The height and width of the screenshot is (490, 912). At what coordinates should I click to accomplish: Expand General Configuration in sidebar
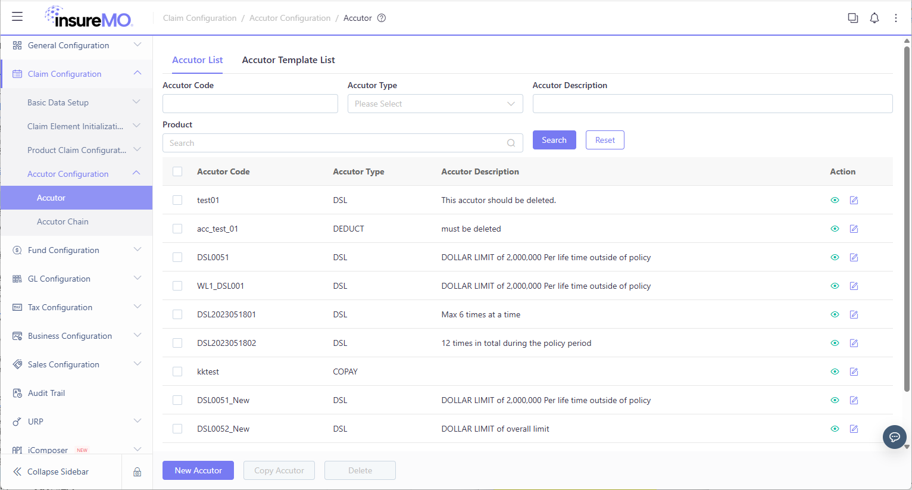(76, 45)
